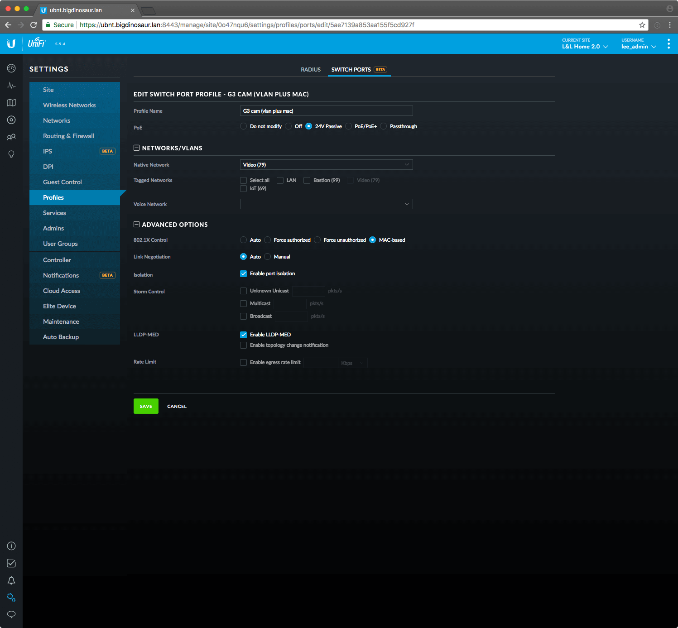Collapse the Advanced Options section
Viewport: 678px width, 628px height.
[x=137, y=225]
